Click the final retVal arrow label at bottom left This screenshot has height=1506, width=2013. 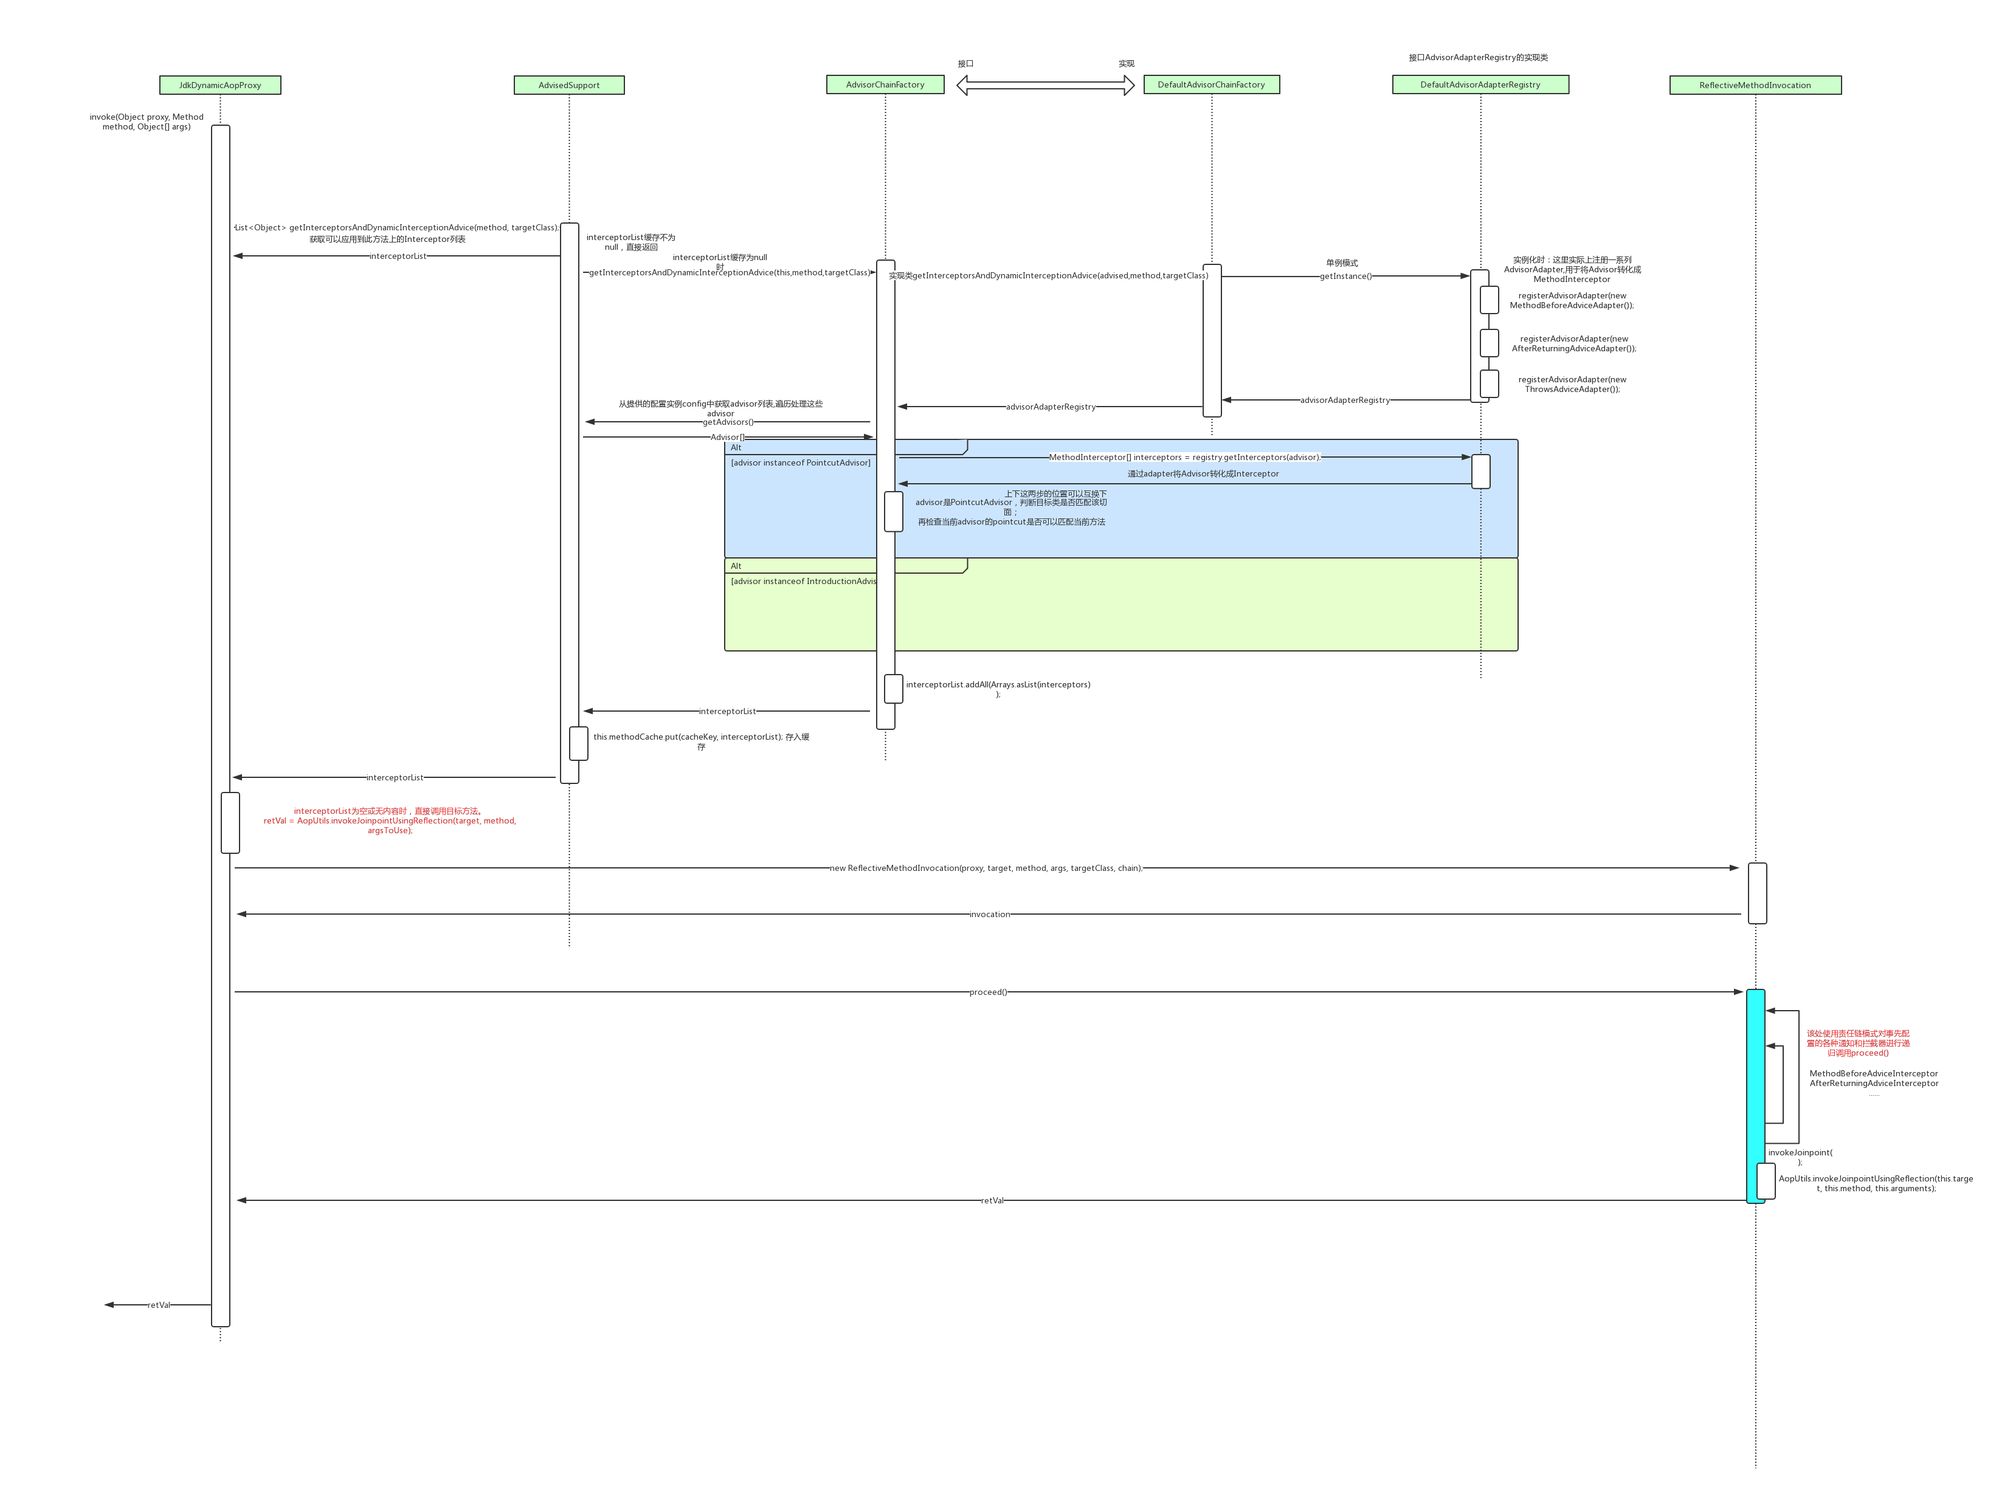click(158, 1305)
